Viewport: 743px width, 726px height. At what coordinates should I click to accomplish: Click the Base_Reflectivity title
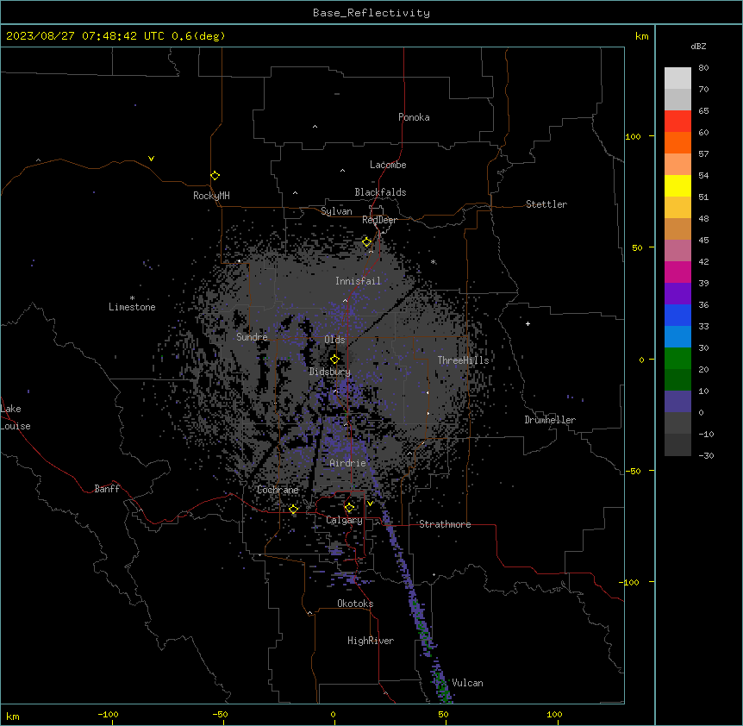tap(371, 13)
